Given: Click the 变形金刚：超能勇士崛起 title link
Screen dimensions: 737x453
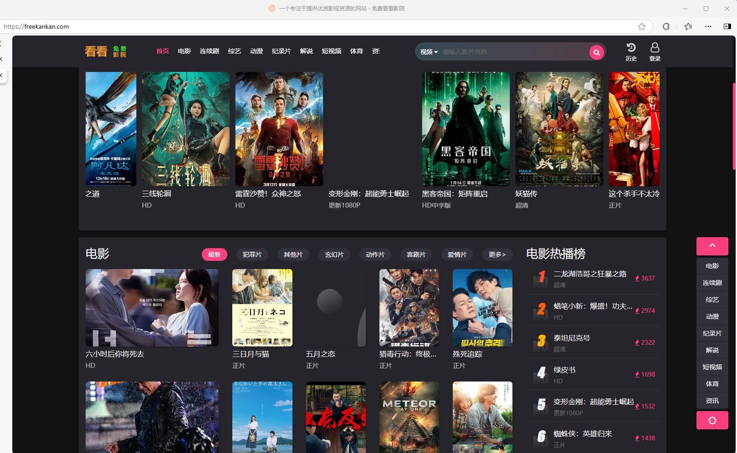Looking at the screenshot, I should coord(369,193).
